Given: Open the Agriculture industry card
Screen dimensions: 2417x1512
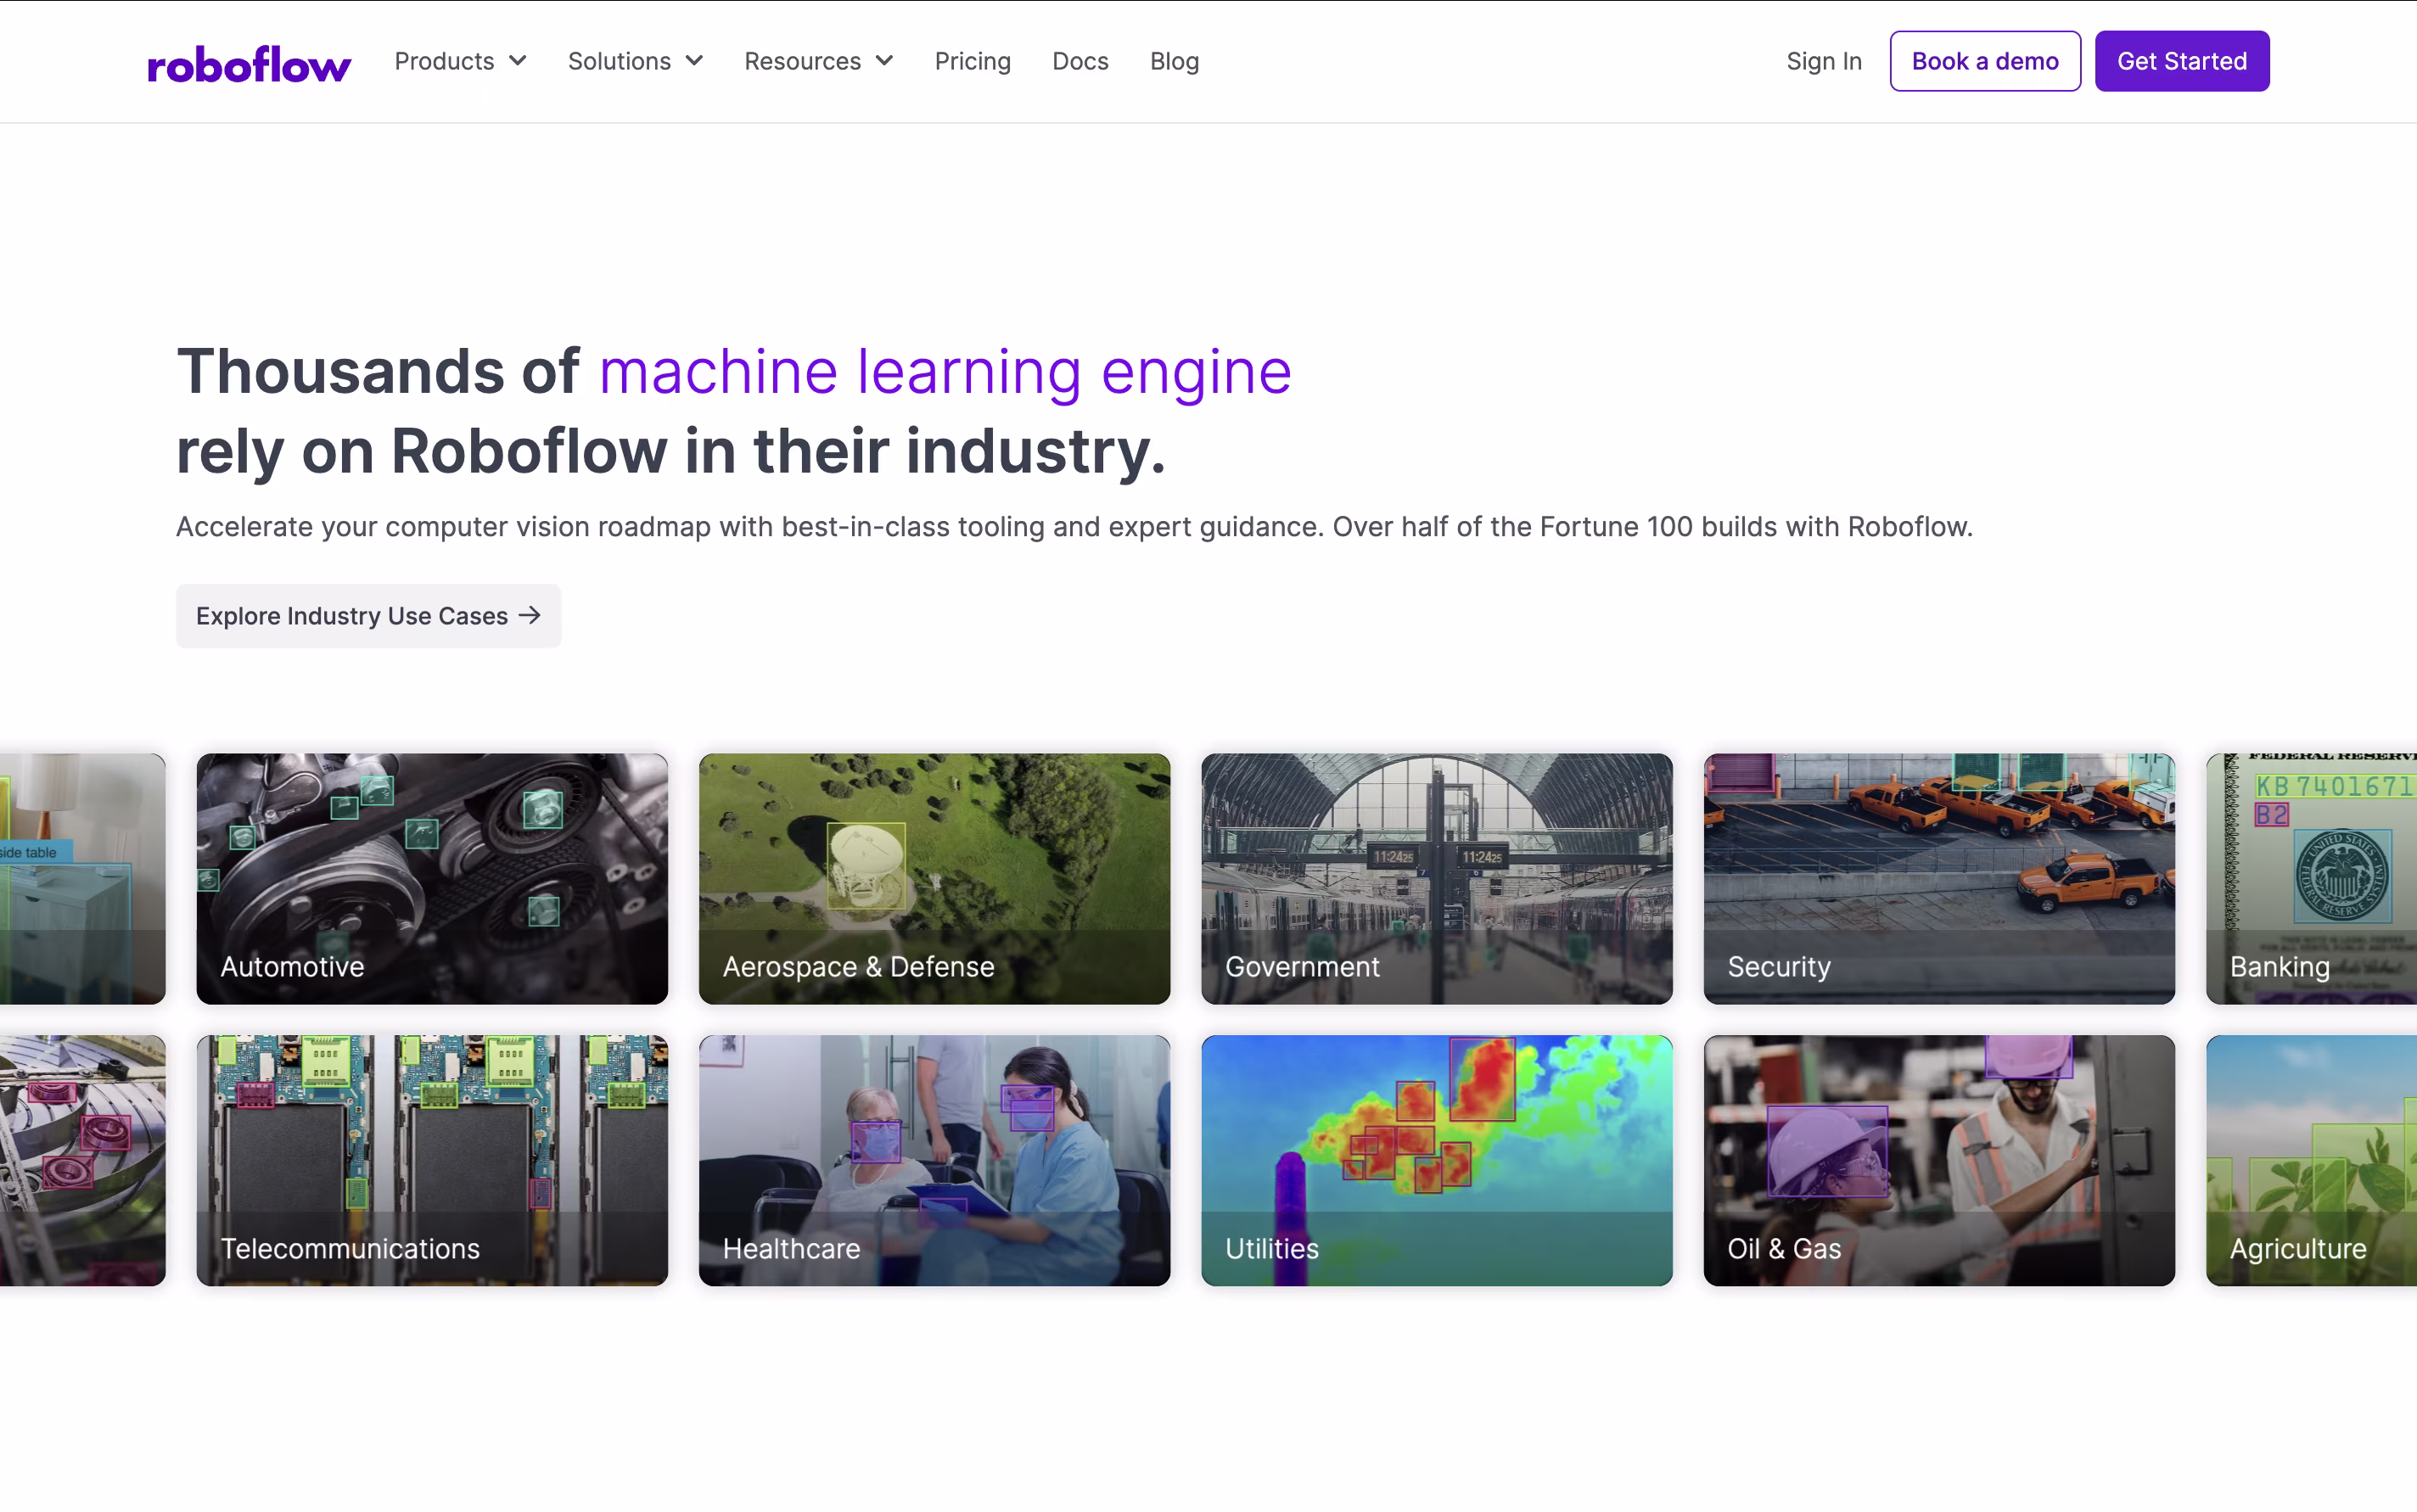Looking at the screenshot, I should 2311,1161.
